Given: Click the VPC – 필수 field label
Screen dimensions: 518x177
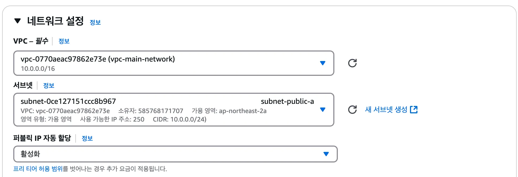Looking at the screenshot, I should (x=31, y=41).
